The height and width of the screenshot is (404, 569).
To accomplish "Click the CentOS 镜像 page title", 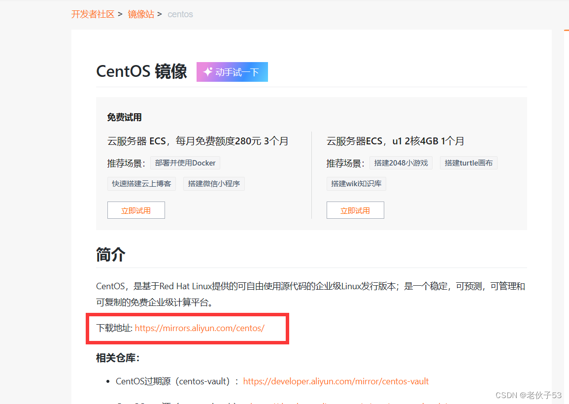I will point(141,71).
